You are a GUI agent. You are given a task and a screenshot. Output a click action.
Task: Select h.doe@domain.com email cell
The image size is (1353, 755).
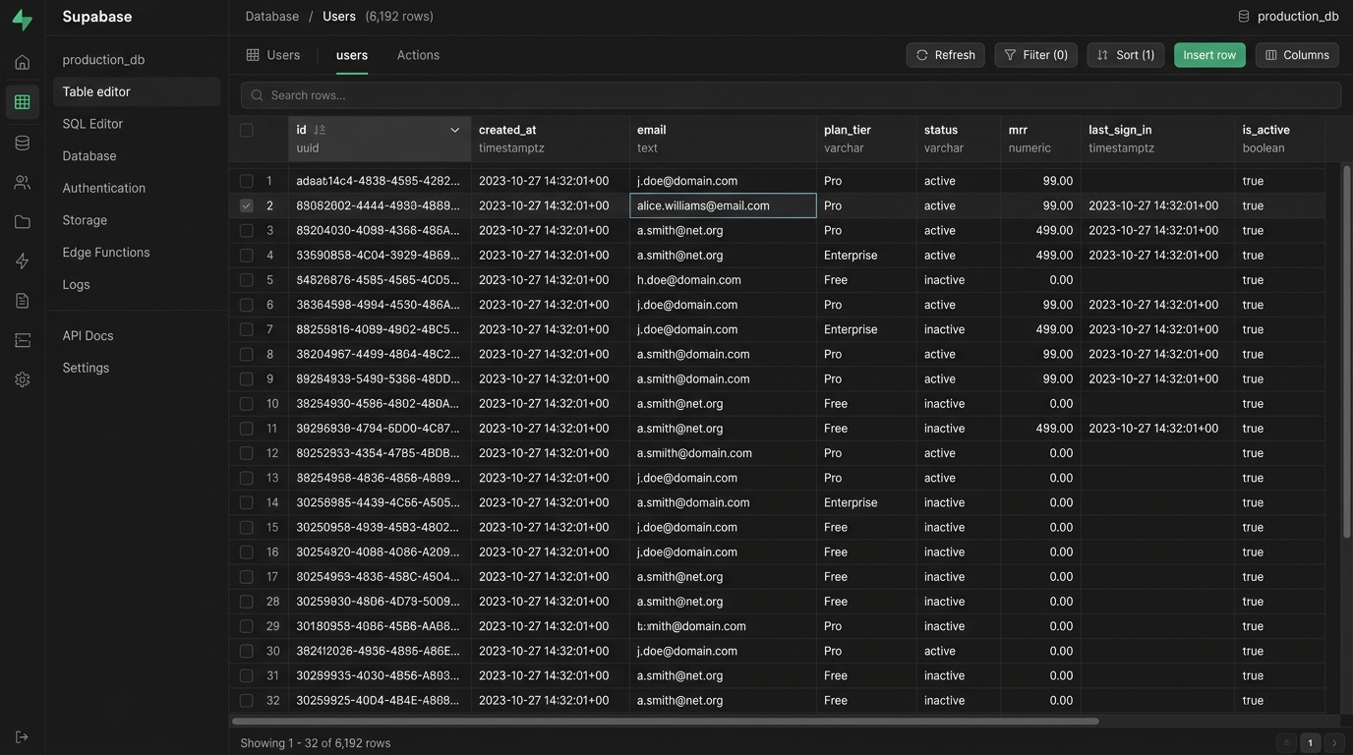point(723,280)
